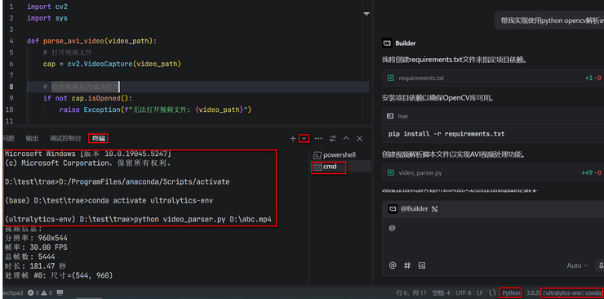The height and width of the screenshot is (299, 604).
Task: Select the powershell terminal instance
Action: (340, 155)
